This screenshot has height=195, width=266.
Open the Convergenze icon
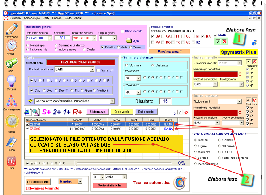click(11, 101)
